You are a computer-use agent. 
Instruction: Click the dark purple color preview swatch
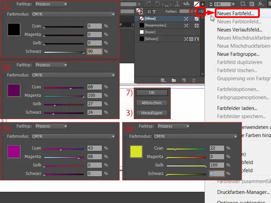coord(14,90)
